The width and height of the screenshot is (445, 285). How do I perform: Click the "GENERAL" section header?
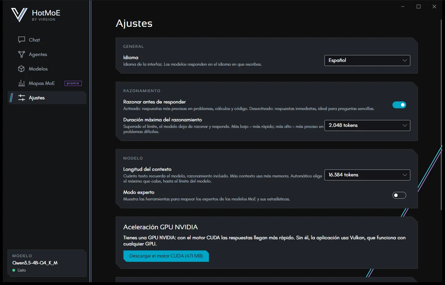pyautogui.click(x=134, y=46)
